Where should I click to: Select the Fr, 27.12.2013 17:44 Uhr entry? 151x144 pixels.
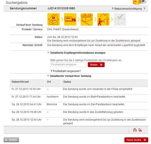coord(26,97)
